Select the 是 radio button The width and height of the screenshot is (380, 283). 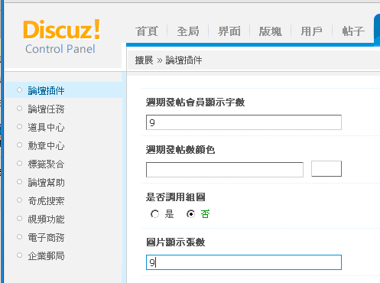tap(154, 214)
